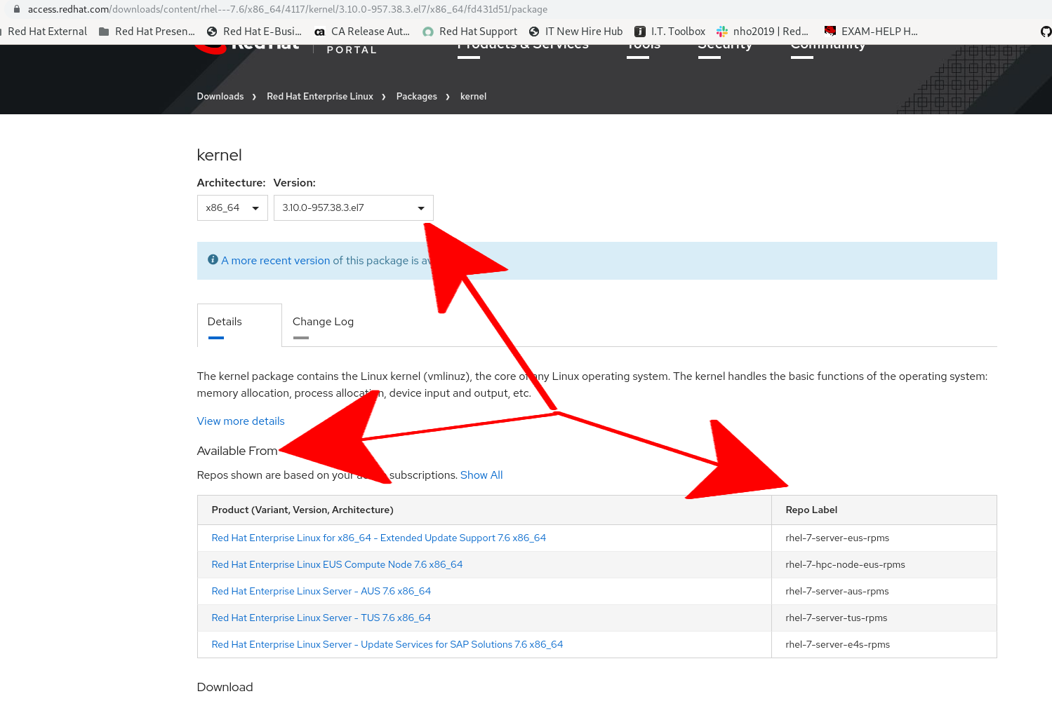Open the EXAM-HELP bookmark
This screenshot has width=1052, height=708.
[871, 32]
